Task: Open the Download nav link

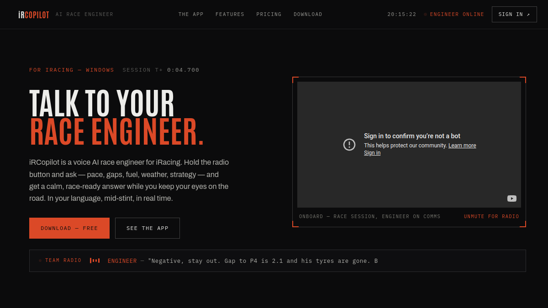Action: pyautogui.click(x=308, y=15)
